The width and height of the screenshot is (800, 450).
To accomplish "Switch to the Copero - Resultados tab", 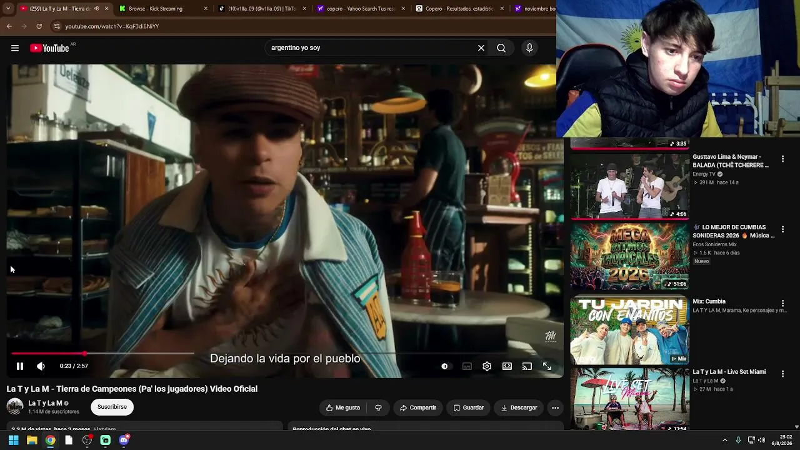I will click(x=455, y=9).
